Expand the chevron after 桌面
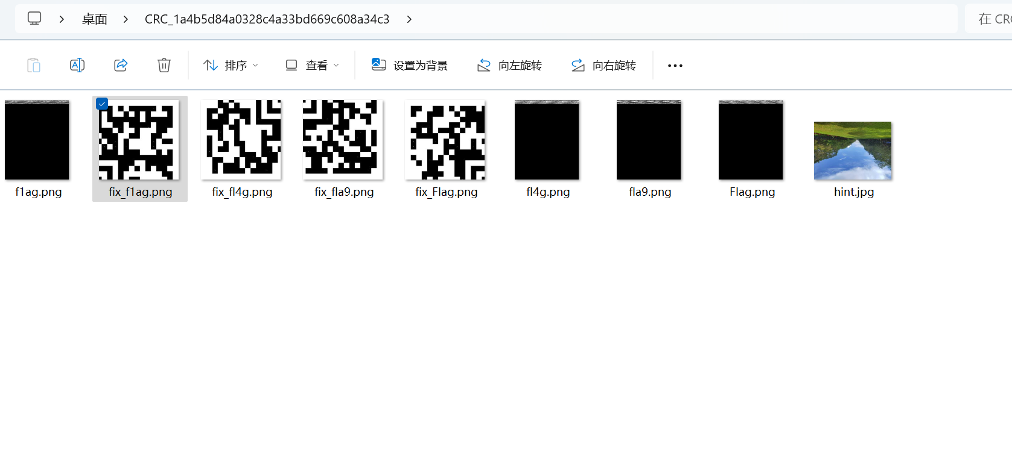 pyautogui.click(x=126, y=19)
